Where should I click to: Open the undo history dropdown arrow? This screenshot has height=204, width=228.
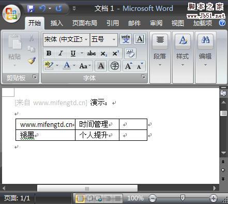click(50, 8)
